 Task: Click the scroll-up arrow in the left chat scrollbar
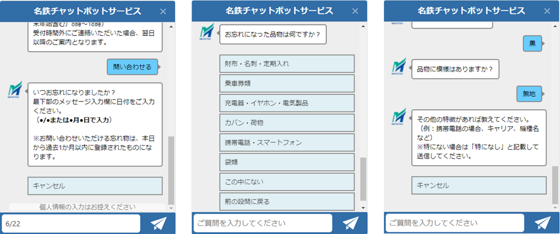171,27
